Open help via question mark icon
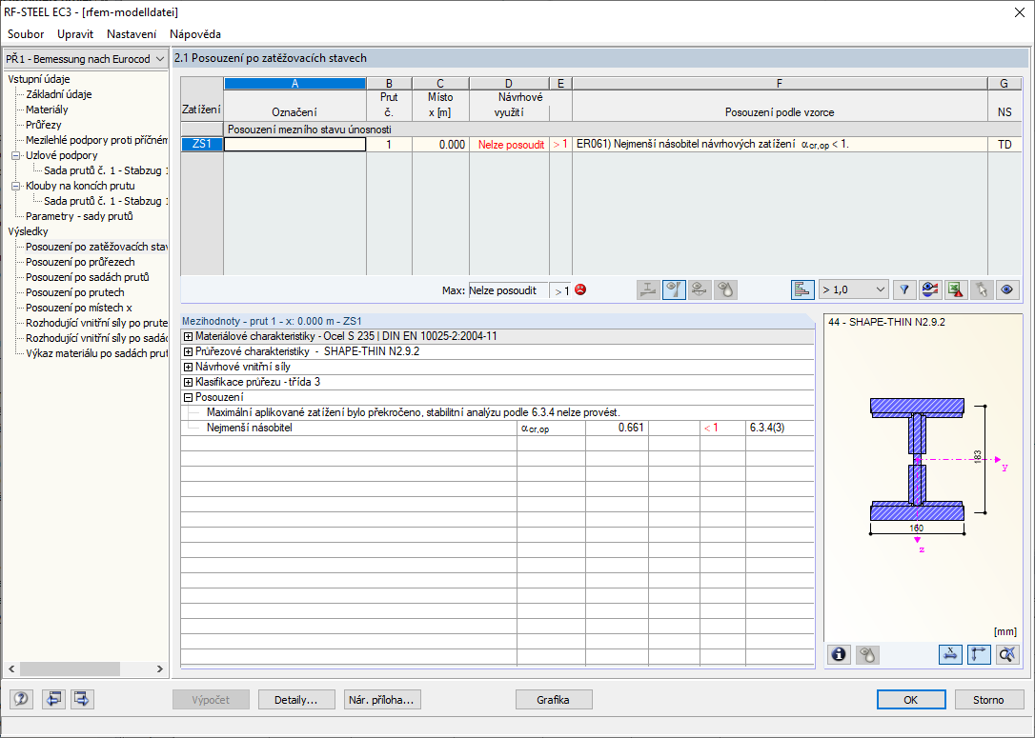 click(21, 699)
